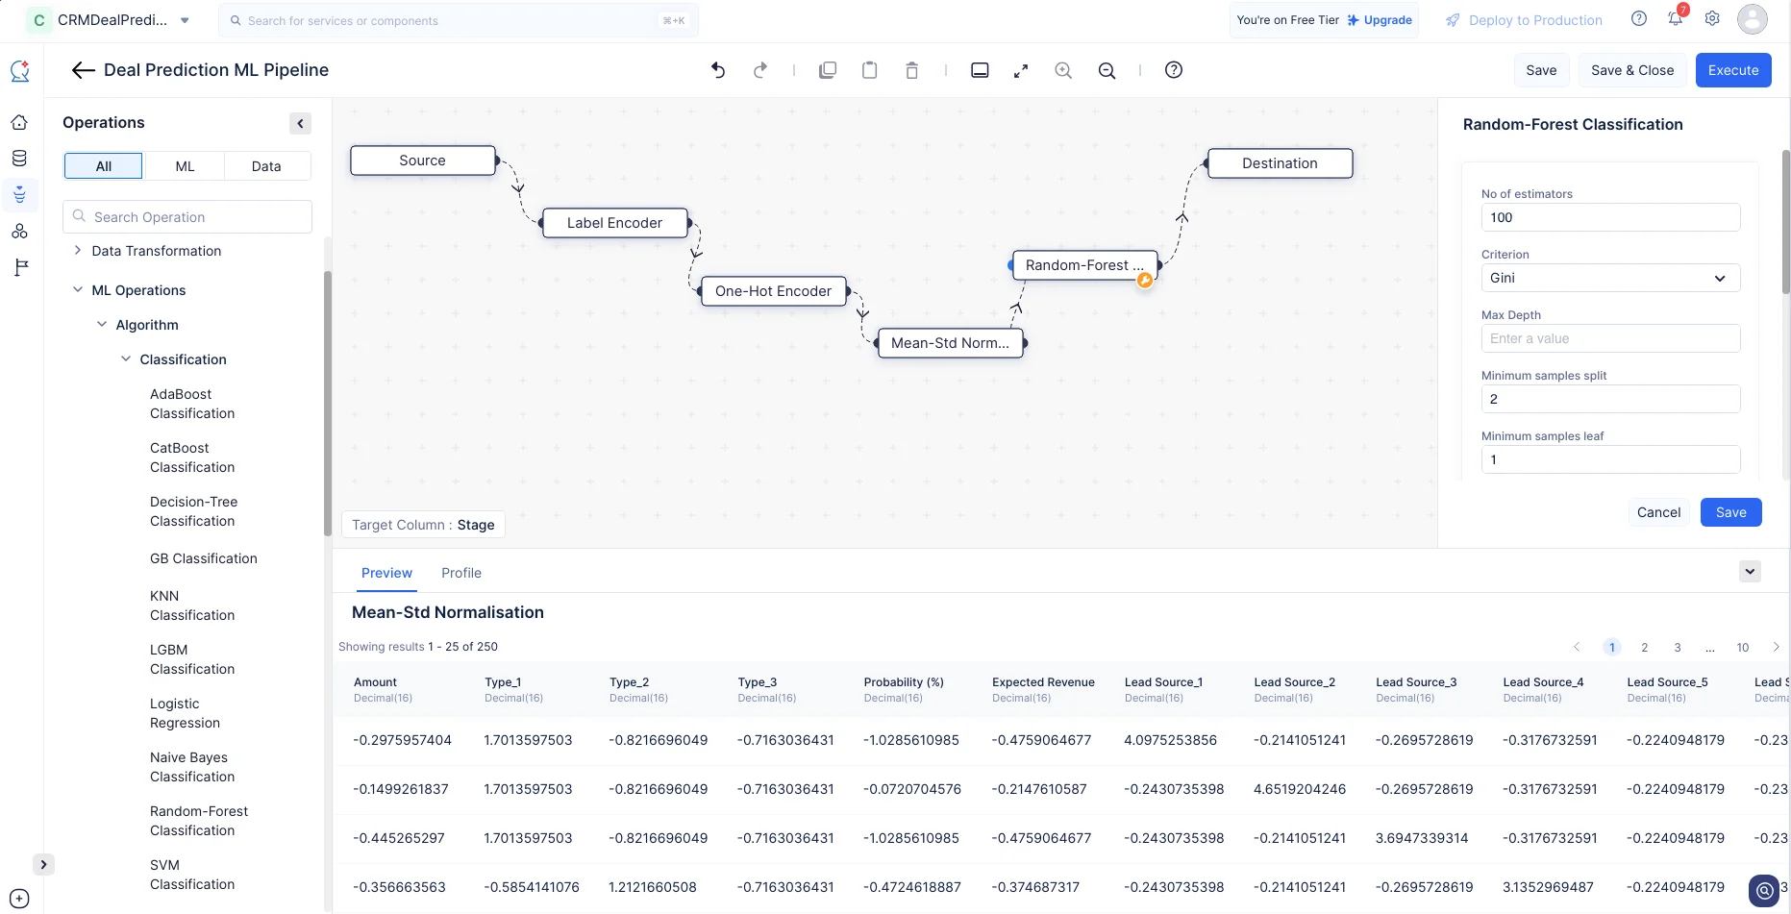1791x914 pixels.
Task: Collapse the Classification subtree
Action: [x=125, y=358]
